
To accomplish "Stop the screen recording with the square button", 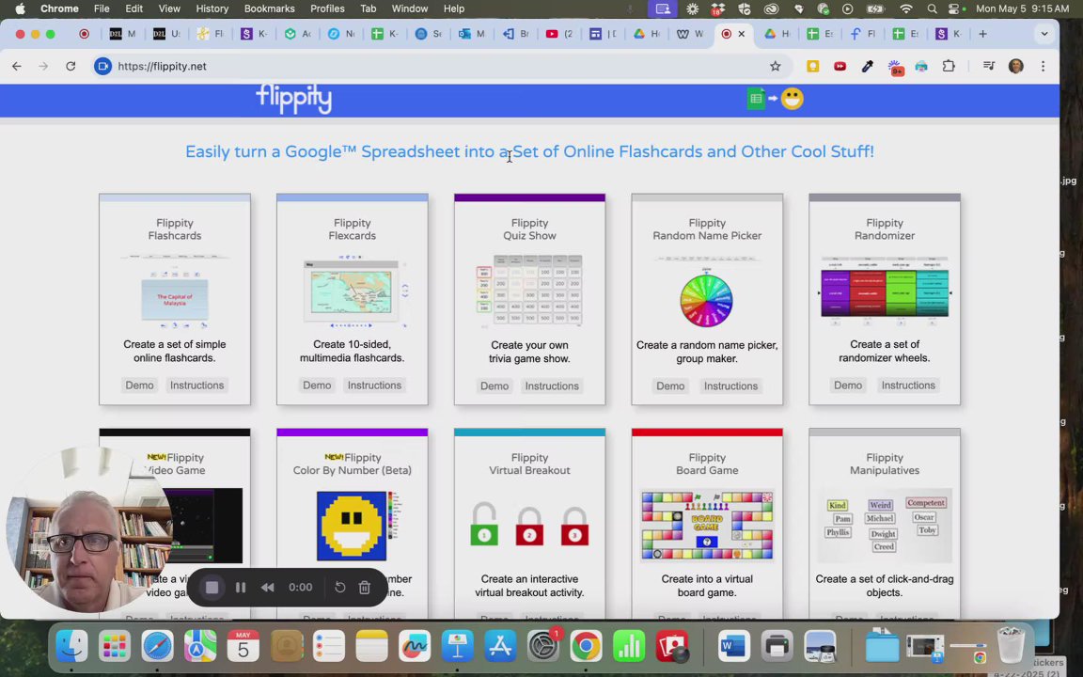I will coord(212,587).
